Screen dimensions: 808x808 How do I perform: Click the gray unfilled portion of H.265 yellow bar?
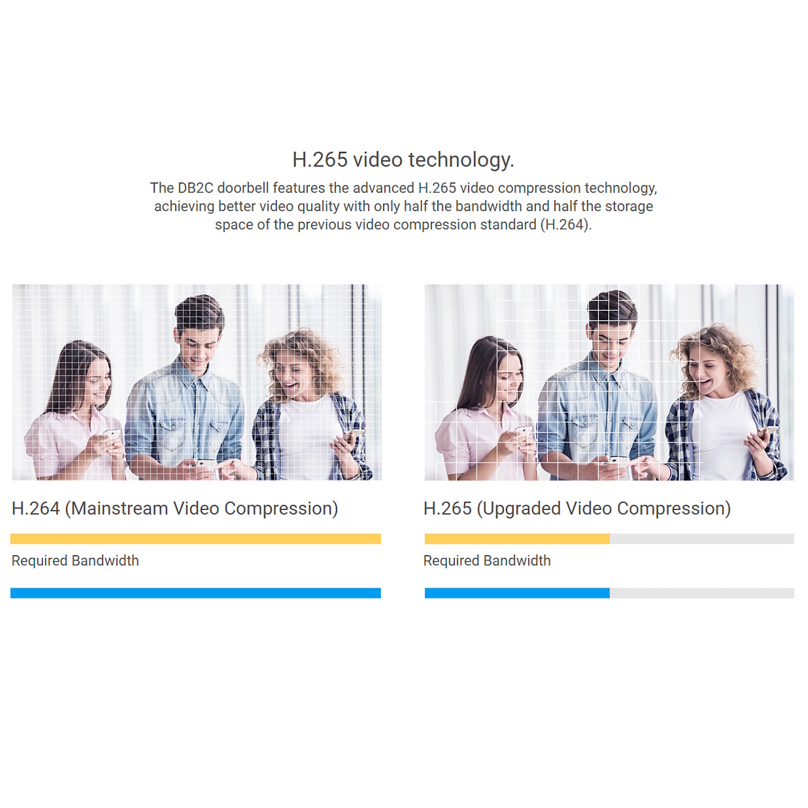(702, 539)
